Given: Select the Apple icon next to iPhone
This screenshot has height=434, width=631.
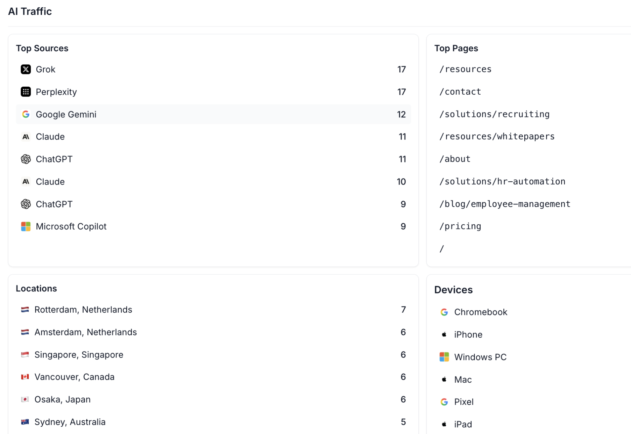Looking at the screenshot, I should pos(444,334).
